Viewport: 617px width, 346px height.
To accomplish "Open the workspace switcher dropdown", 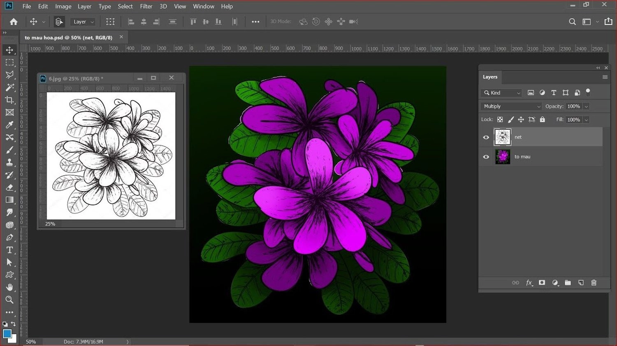I will tap(589, 22).
